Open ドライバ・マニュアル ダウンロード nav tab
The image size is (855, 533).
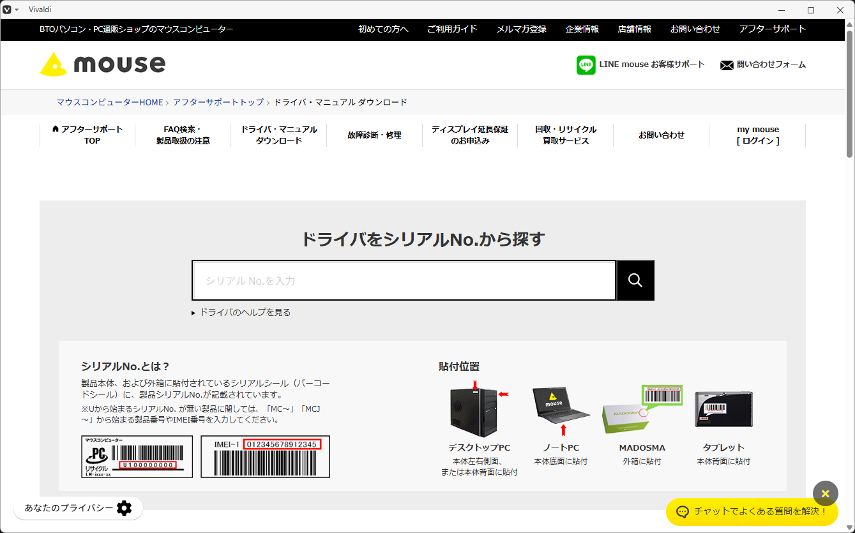coord(278,135)
